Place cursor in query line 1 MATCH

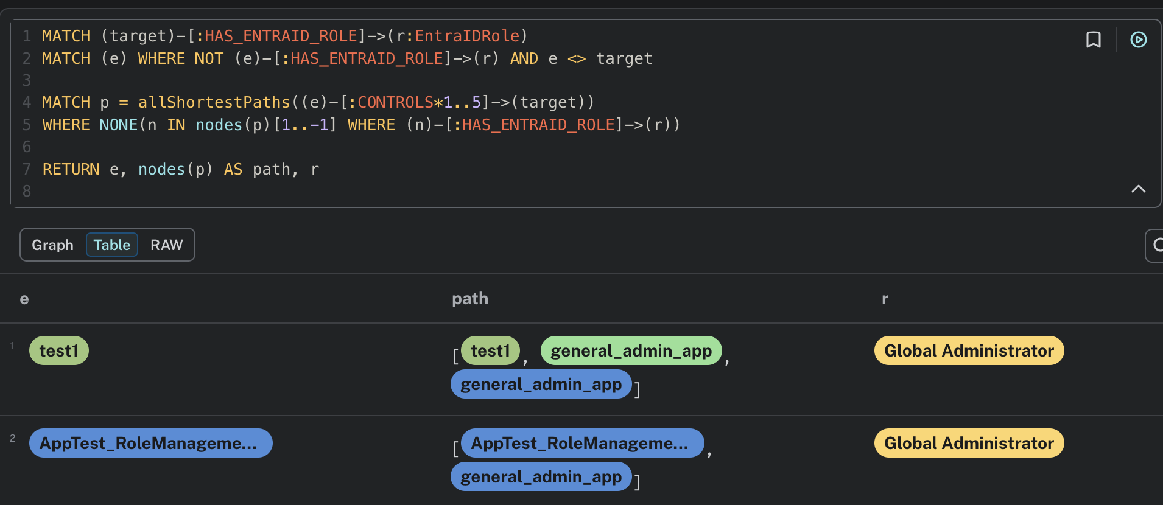pos(66,36)
